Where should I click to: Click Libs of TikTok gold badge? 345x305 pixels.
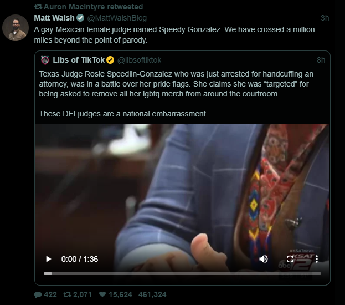[x=110, y=60]
